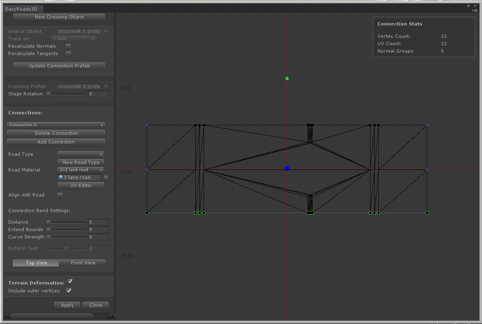Close the EasyRoads3D window with the X

point(475,6)
